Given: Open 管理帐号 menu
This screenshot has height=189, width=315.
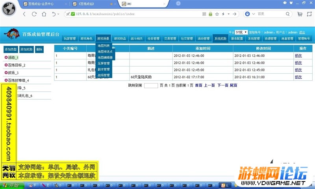Looking at the screenshot, I should coord(304,39).
